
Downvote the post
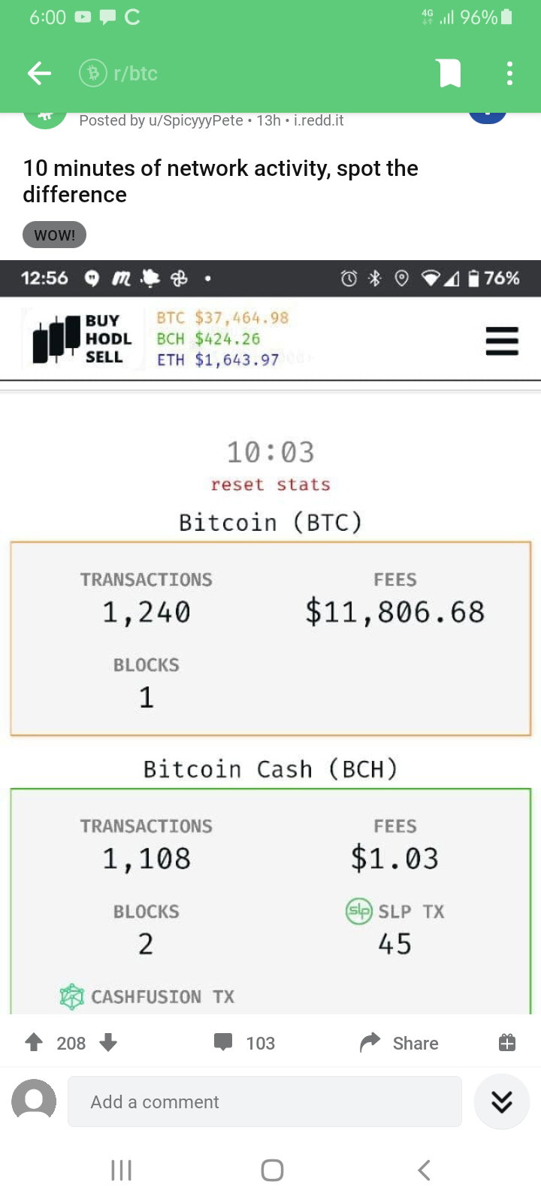click(108, 1042)
